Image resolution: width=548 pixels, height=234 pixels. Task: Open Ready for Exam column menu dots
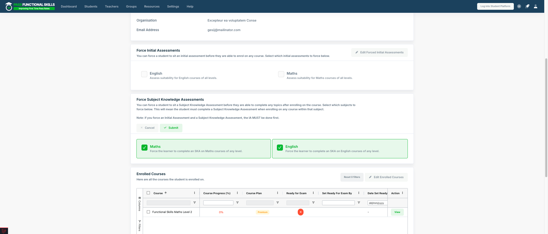tap(313, 193)
